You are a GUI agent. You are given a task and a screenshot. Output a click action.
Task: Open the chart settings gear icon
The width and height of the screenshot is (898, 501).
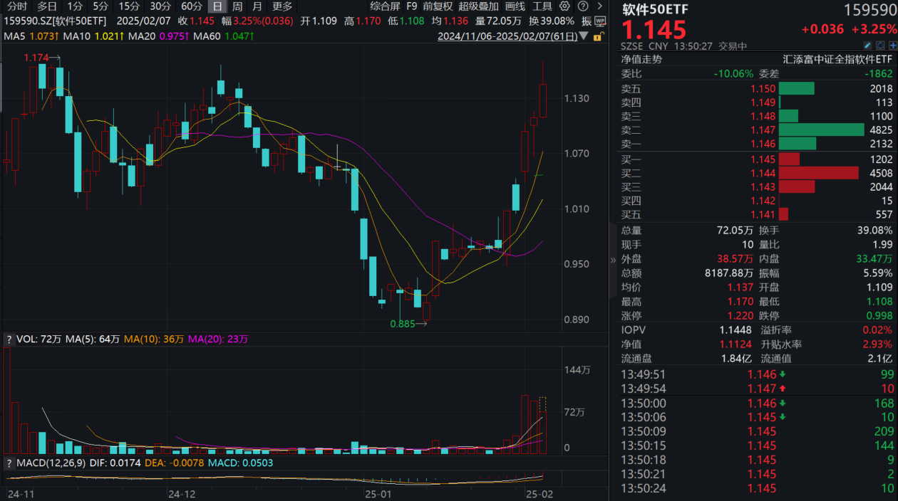click(x=564, y=6)
